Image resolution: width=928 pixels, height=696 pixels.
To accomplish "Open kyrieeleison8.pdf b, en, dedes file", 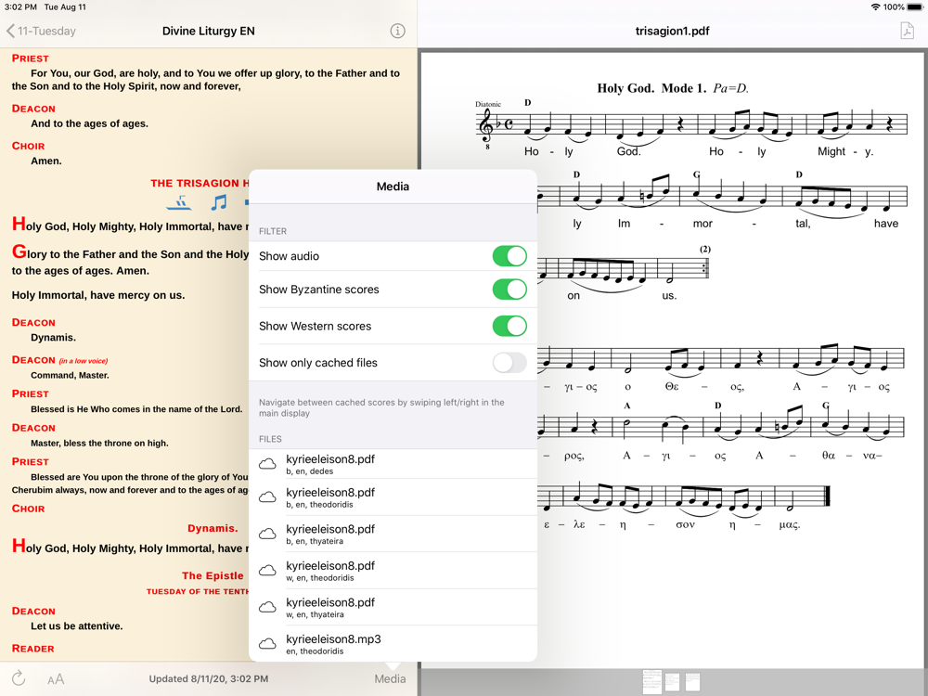I will click(x=393, y=464).
